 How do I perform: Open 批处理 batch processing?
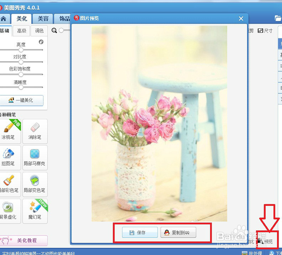coord(252,253)
